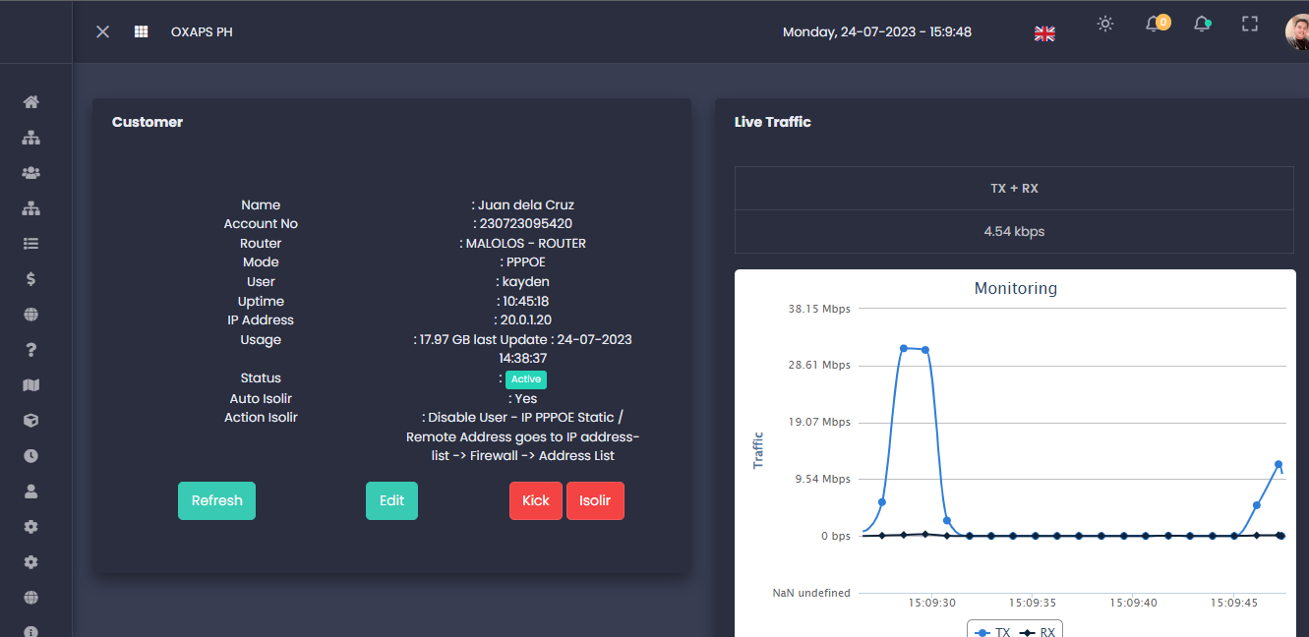Click the customer name Juan dela Cruz
1309x637 pixels.
pos(525,205)
